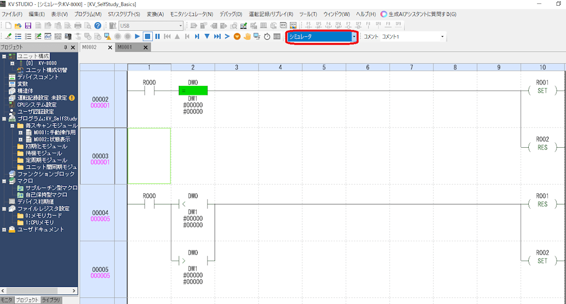Open the ファイル(F) menu
Screen dimensions: 566x304
12,14
